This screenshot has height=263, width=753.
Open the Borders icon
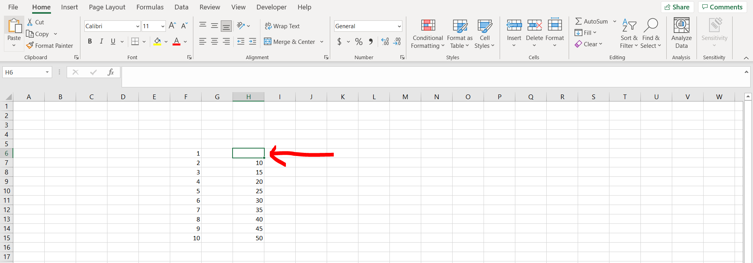135,41
